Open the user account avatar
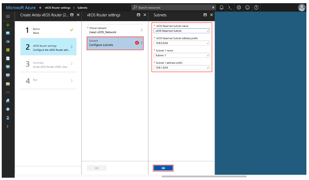 (302, 8)
